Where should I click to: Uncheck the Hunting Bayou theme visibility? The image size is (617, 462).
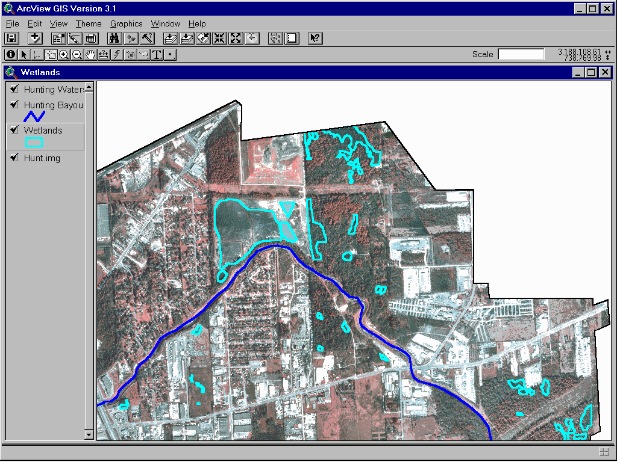coord(14,105)
